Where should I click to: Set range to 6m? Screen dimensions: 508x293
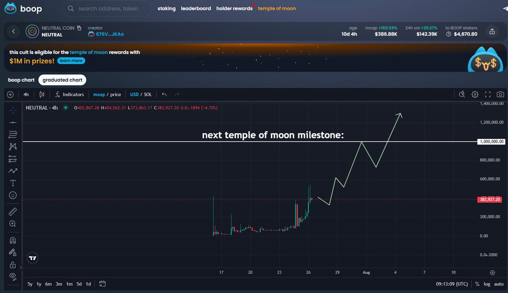[x=48, y=284]
